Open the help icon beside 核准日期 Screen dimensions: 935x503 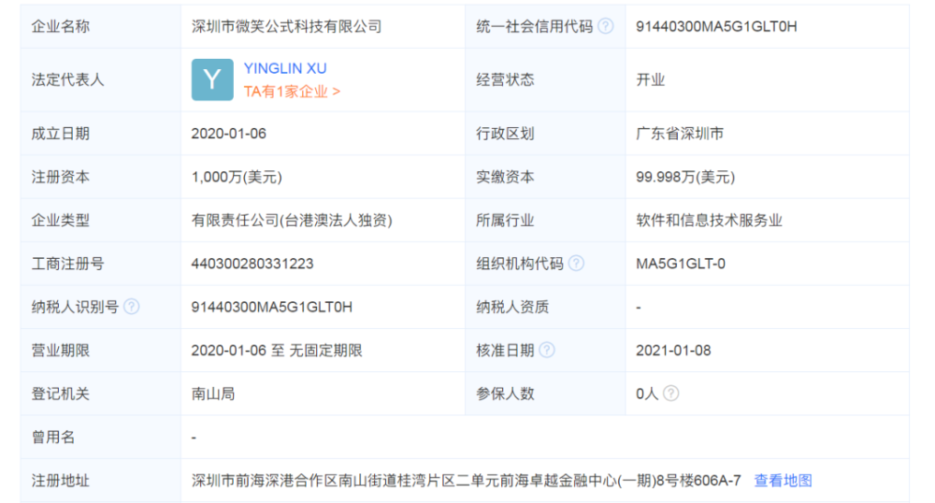click(x=547, y=351)
